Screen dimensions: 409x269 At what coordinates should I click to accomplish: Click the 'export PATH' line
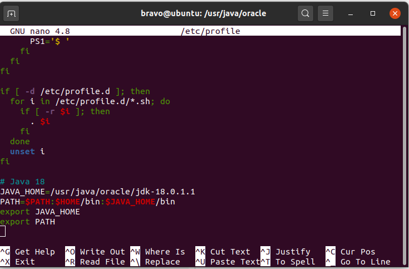point(27,222)
